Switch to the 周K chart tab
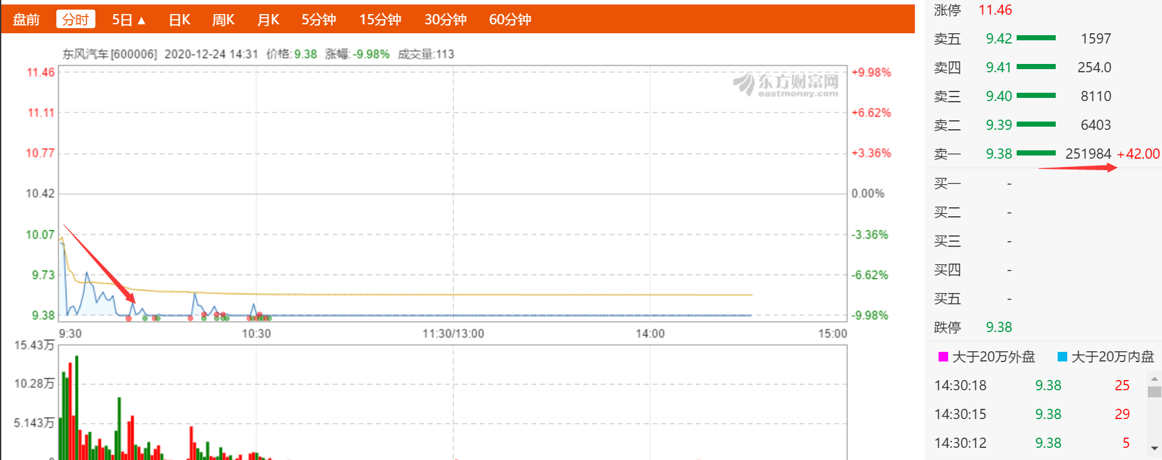The image size is (1162, 460). (x=223, y=20)
